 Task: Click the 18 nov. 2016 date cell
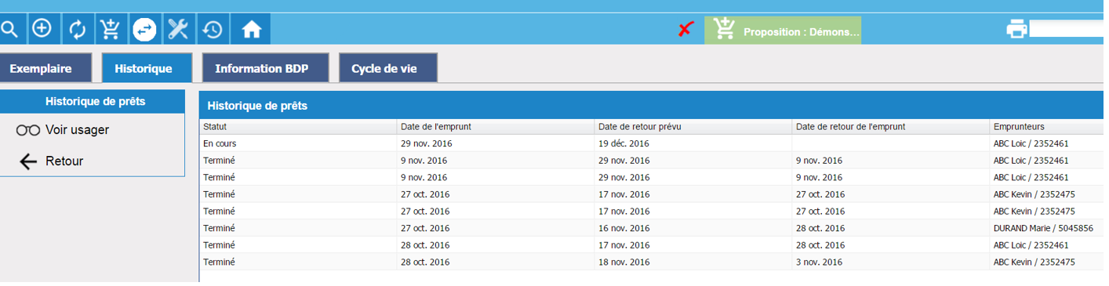click(x=624, y=262)
